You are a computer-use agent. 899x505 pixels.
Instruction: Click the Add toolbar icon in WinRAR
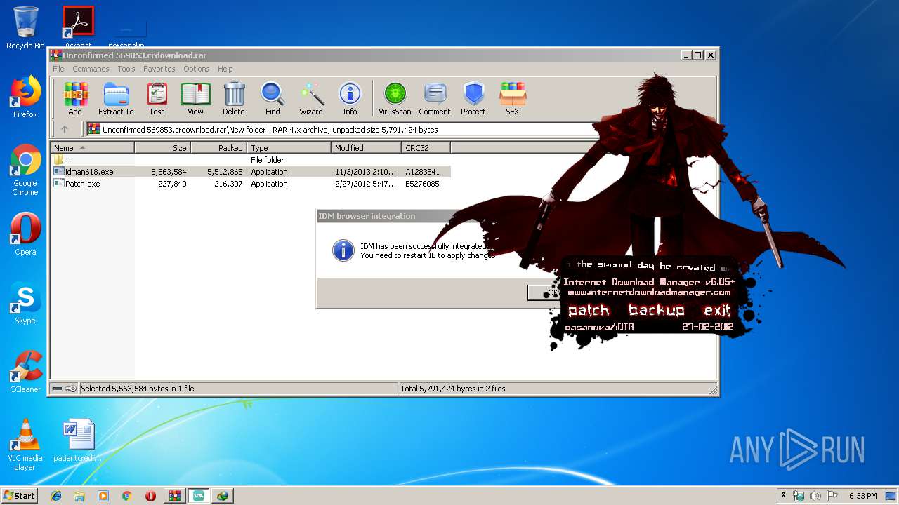click(x=75, y=99)
